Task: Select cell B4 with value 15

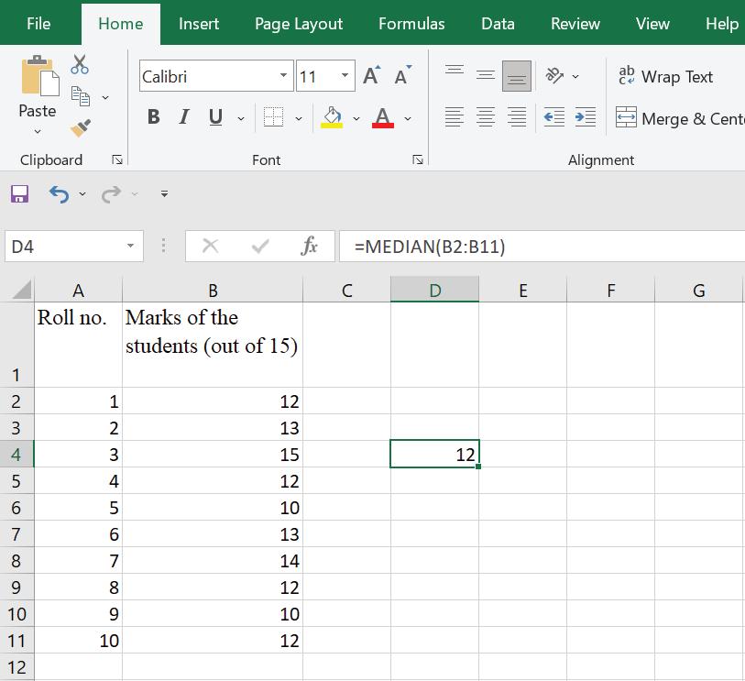Action: (213, 455)
